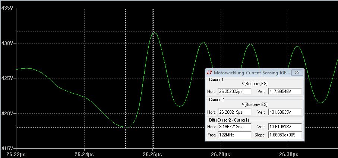Screen dimensions: 338x158
Task: Click the 26.30µs time axis label
Action: pos(288,154)
